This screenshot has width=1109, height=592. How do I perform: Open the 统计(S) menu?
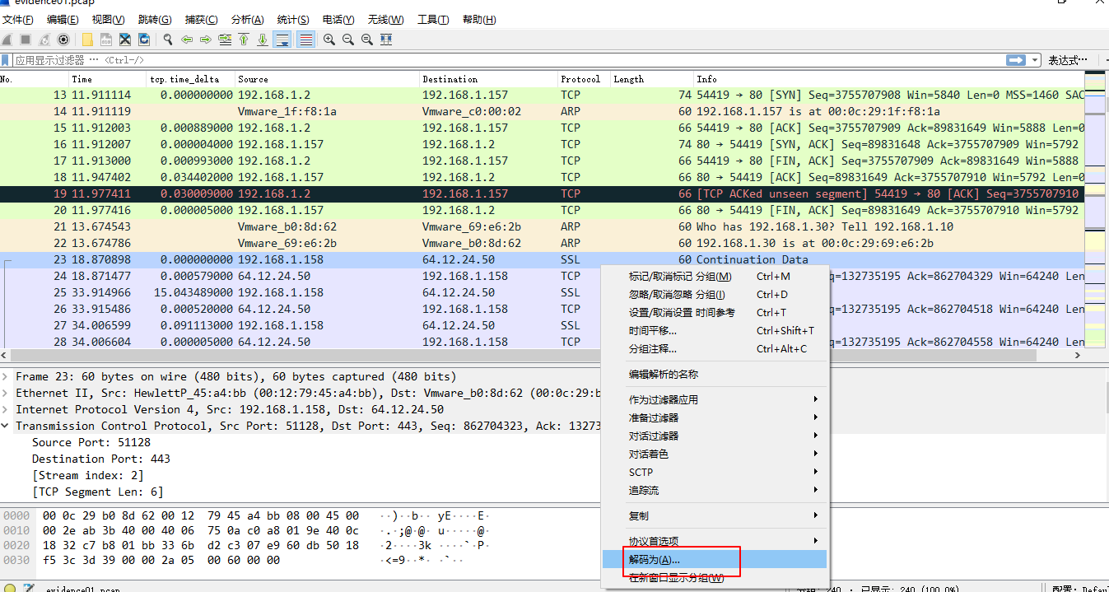tap(293, 20)
